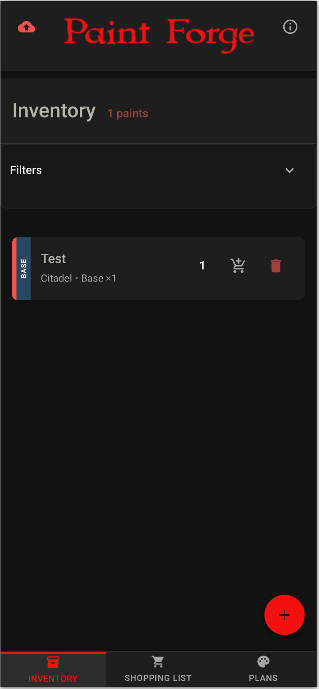The image size is (319, 689).
Task: Tap the quantity number on Test paint
Action: (x=202, y=266)
